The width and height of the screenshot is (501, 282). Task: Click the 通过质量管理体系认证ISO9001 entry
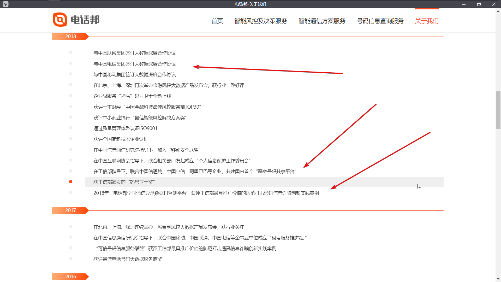125,128
